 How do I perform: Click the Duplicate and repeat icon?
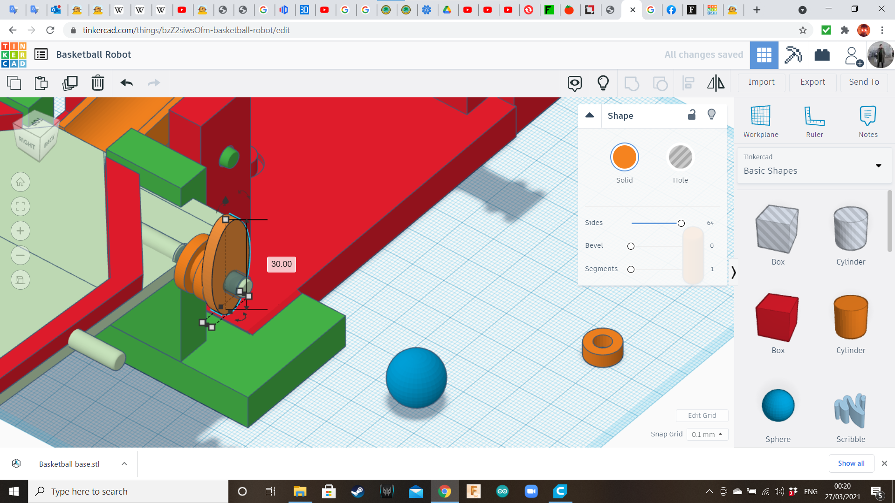pyautogui.click(x=70, y=83)
